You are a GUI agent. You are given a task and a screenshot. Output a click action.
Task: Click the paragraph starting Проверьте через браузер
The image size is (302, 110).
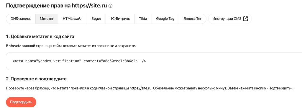[150, 89]
